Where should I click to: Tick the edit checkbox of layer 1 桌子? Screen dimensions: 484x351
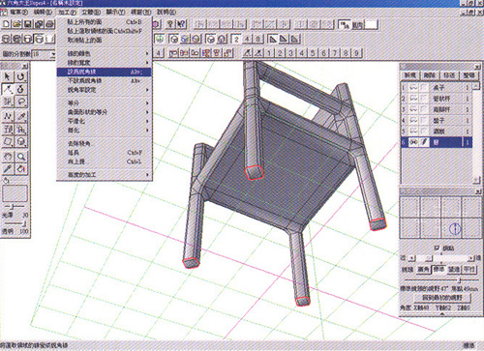(x=424, y=87)
